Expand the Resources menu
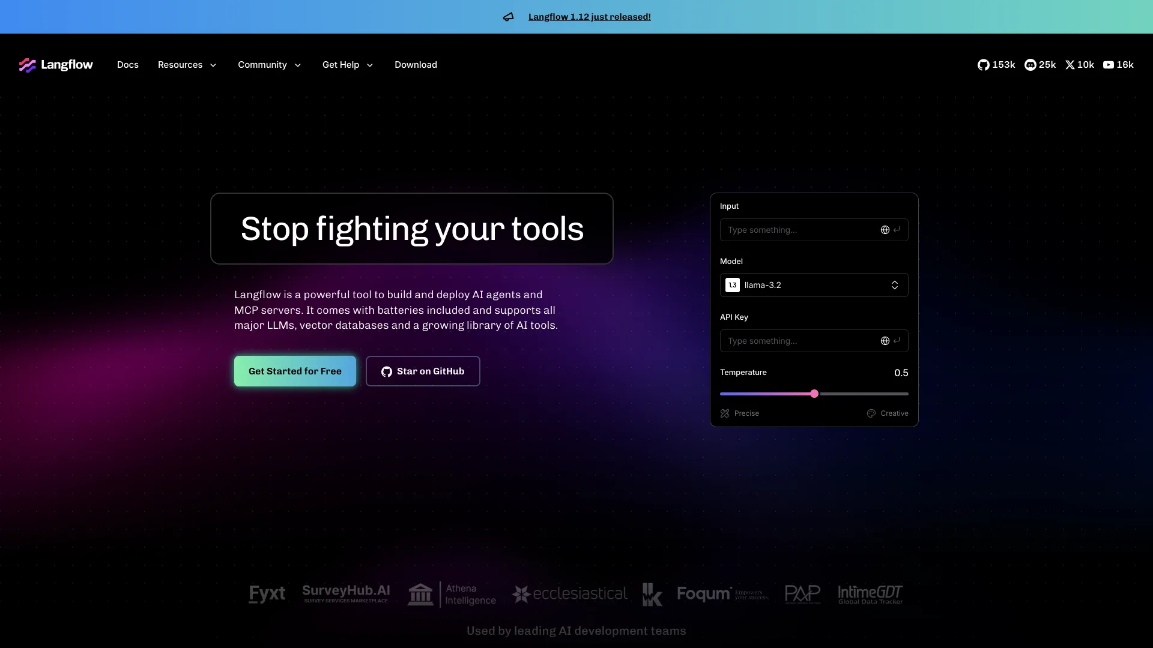1153x648 pixels. [187, 65]
